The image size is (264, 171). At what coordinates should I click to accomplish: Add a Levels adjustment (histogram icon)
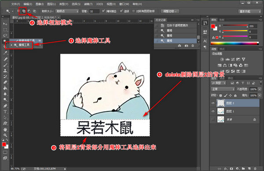[227, 59]
